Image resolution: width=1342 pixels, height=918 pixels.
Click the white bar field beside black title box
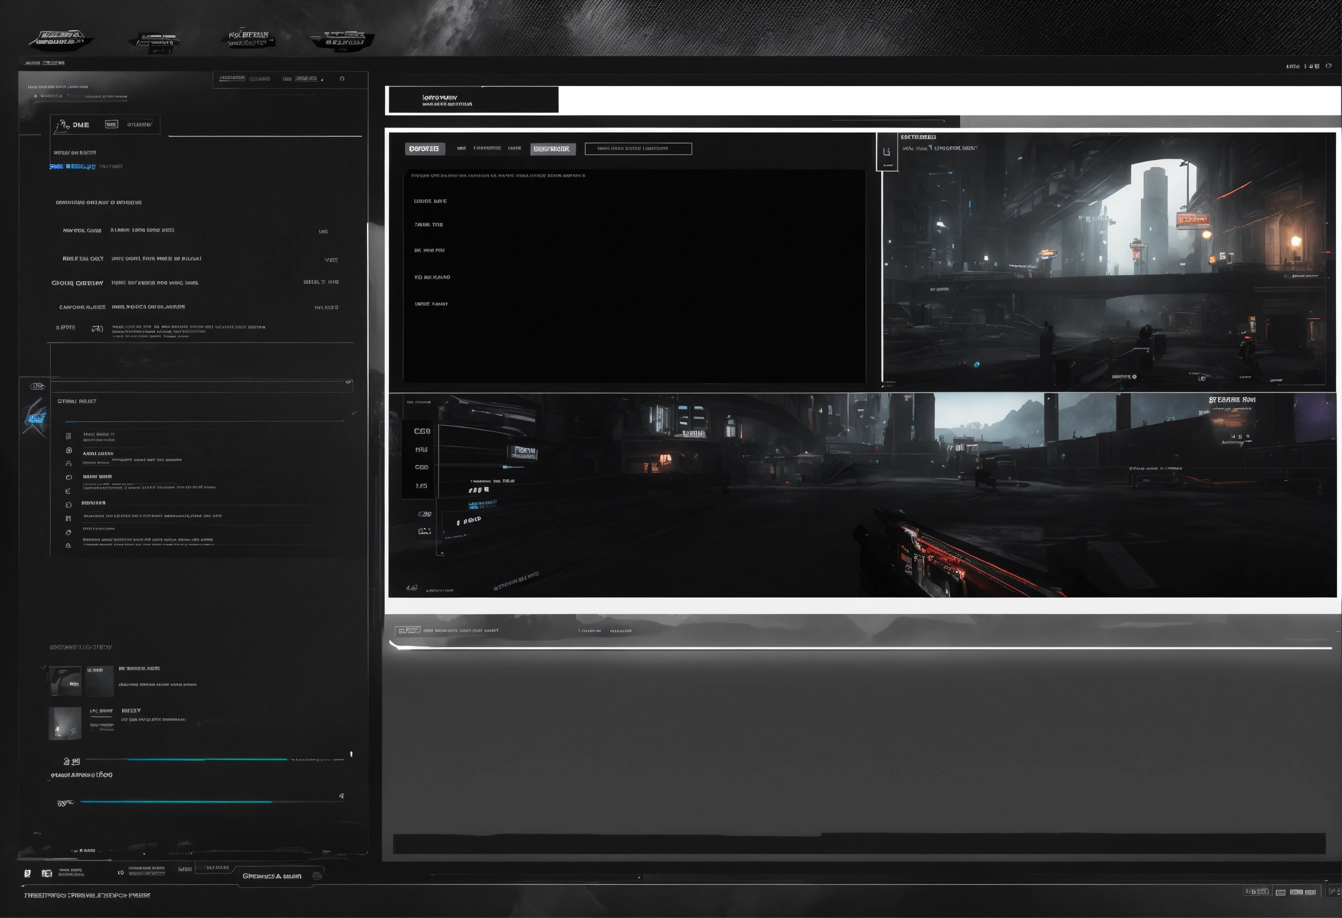[x=949, y=100]
